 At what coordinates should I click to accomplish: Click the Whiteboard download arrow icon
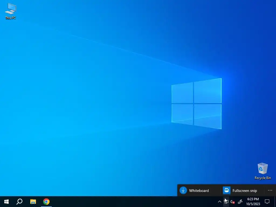183,191
